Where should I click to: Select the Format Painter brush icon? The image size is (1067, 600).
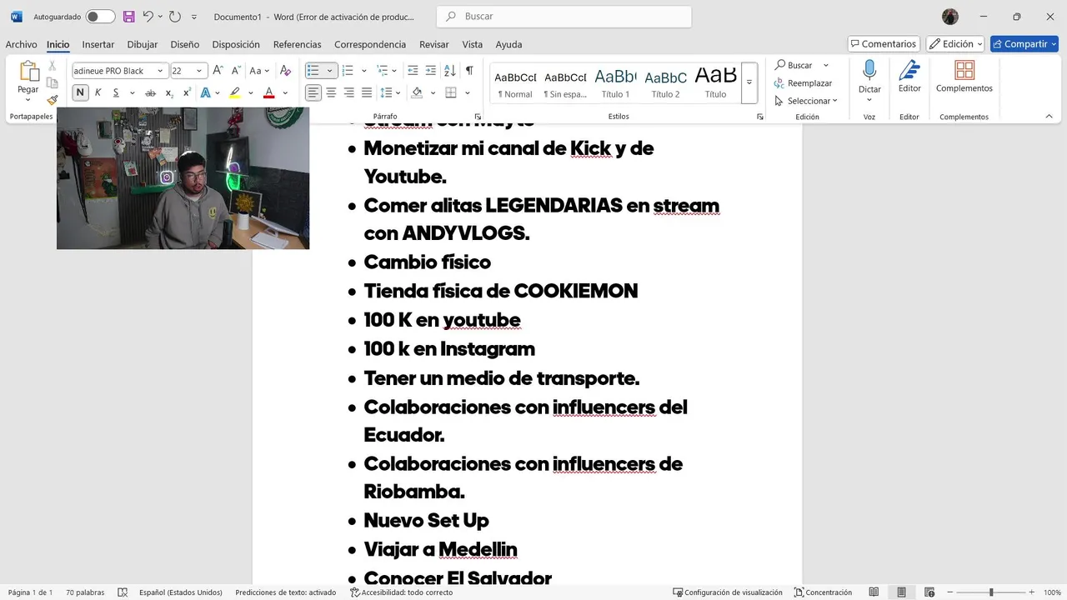52,100
